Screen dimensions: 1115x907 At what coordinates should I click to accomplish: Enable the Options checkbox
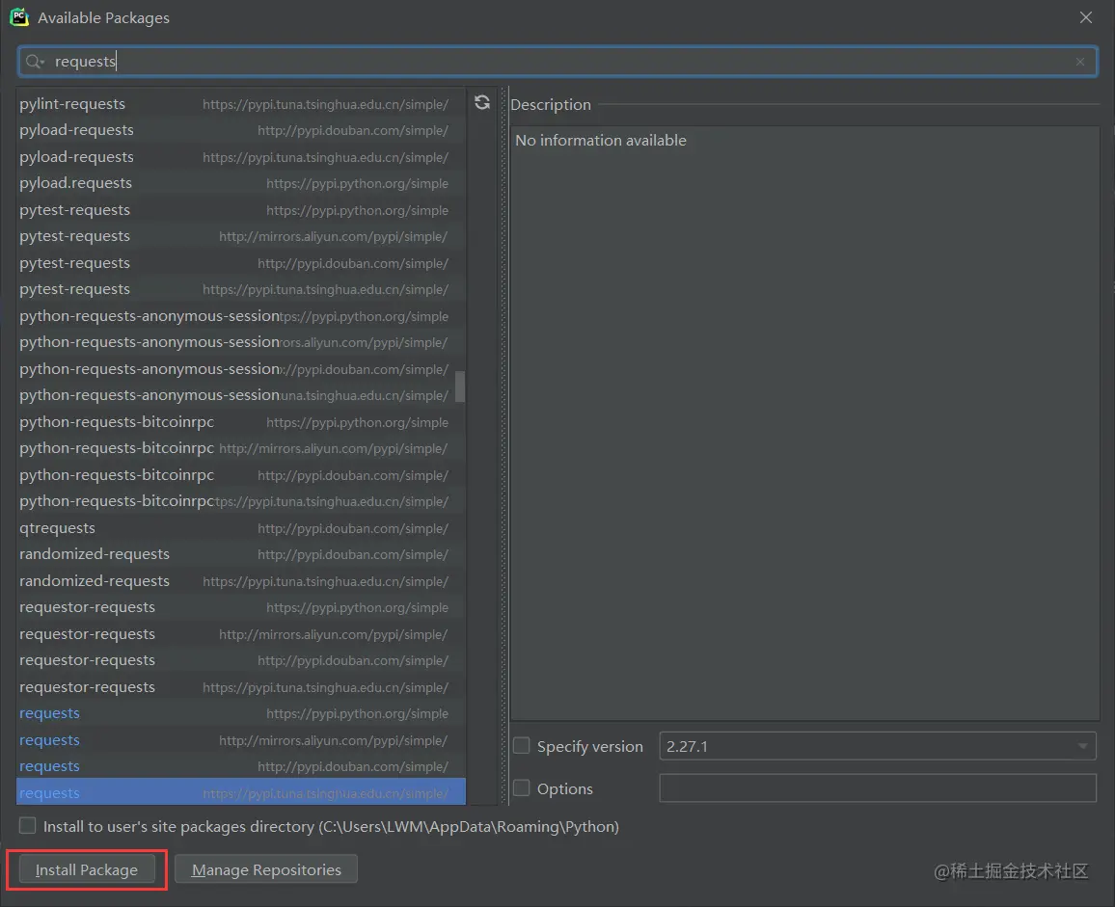(521, 787)
